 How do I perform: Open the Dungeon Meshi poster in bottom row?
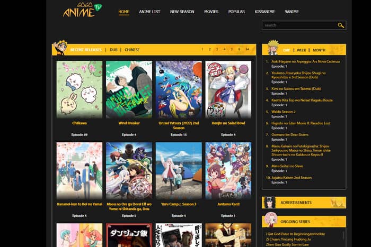129,235
